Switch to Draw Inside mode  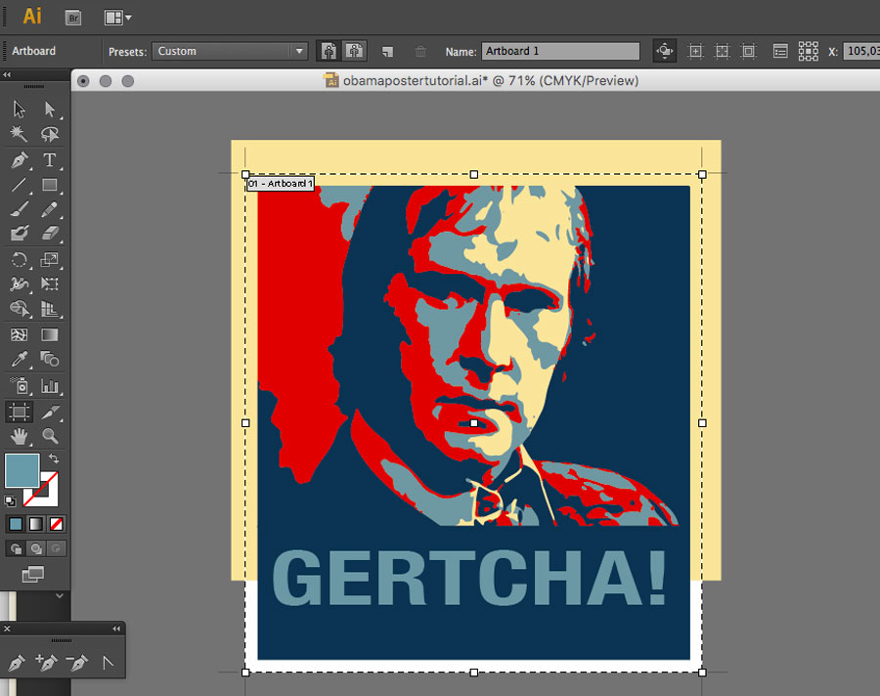click(56, 548)
